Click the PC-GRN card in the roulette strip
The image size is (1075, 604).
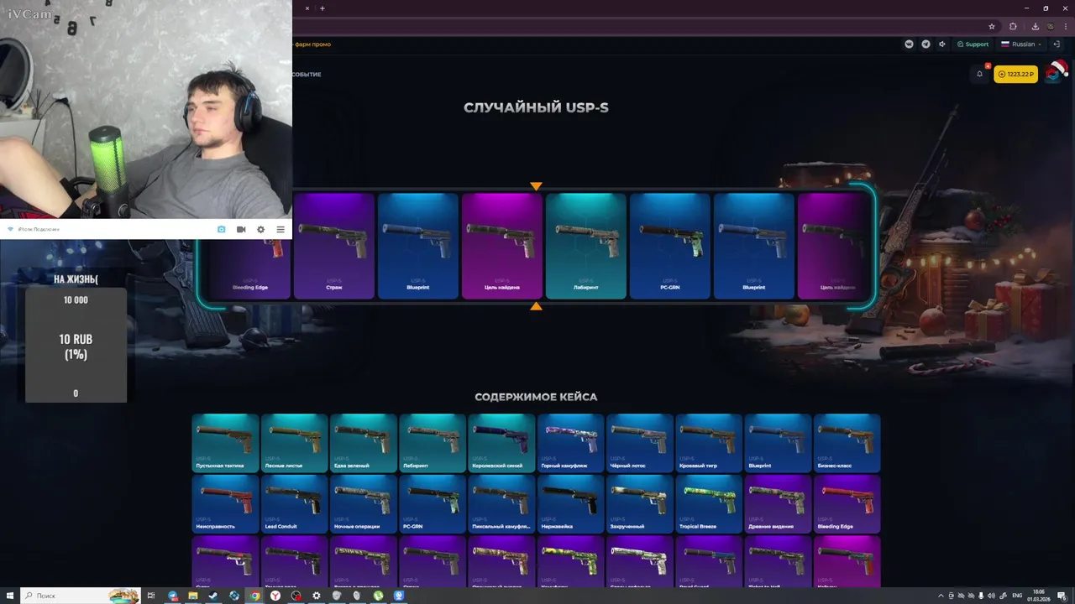coord(670,246)
